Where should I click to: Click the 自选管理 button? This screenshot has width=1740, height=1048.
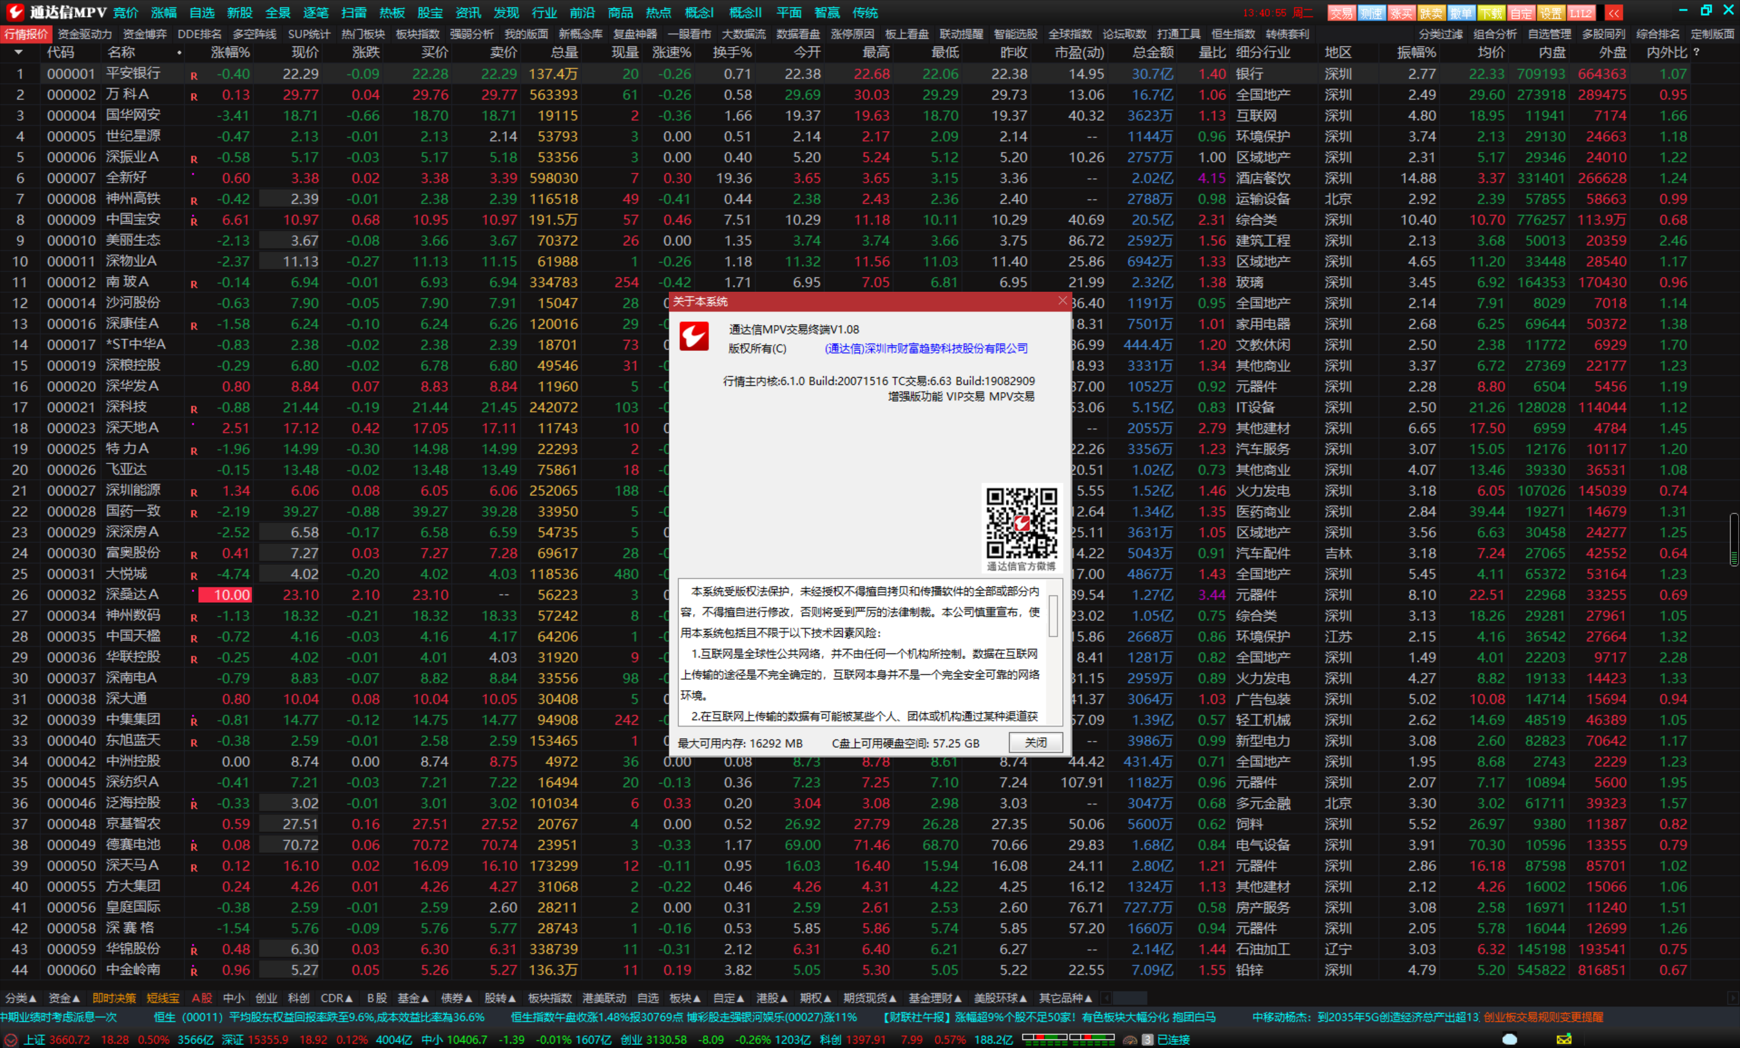(1549, 34)
